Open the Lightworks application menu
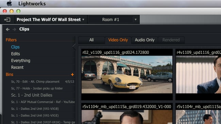This screenshot has width=221, height=124. click(x=32, y=3)
